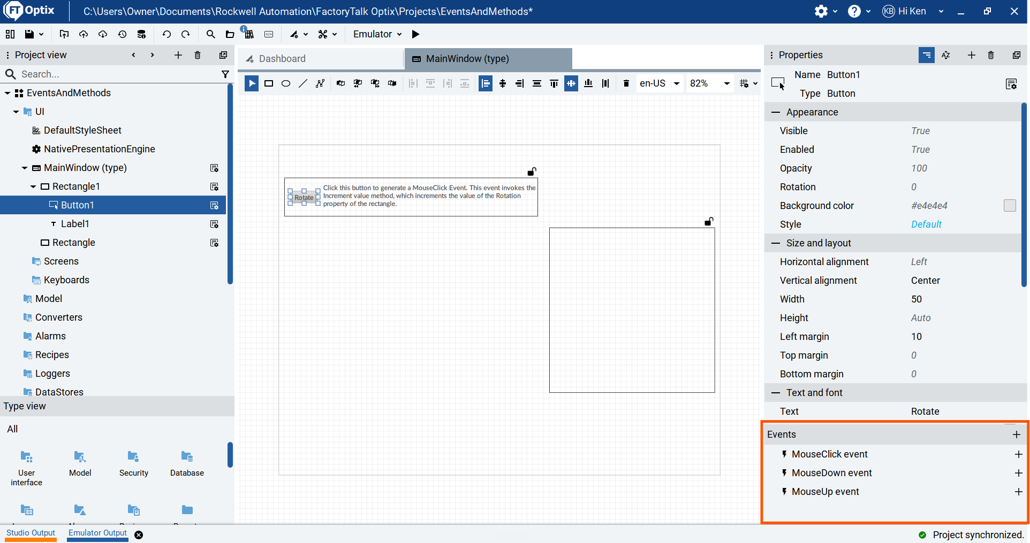Image resolution: width=1030 pixels, height=543 pixels.
Task: Click the Width value 50
Action: pos(917,299)
